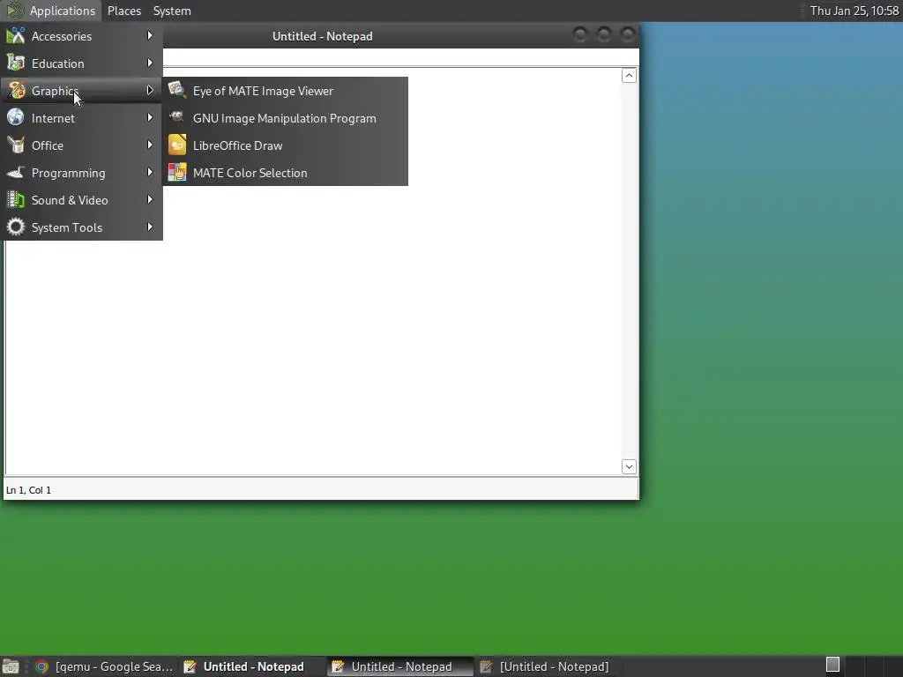Click the Eye of MATE Image Viewer icon

point(176,91)
